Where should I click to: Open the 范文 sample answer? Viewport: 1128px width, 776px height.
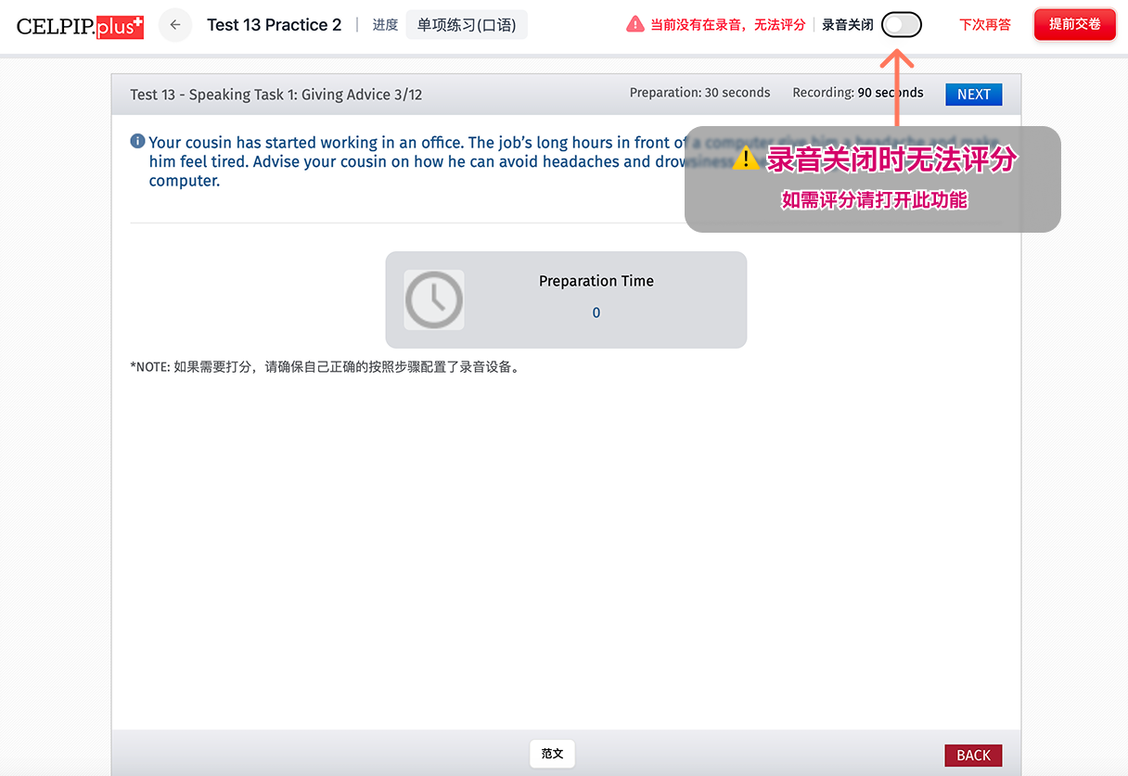(x=552, y=754)
